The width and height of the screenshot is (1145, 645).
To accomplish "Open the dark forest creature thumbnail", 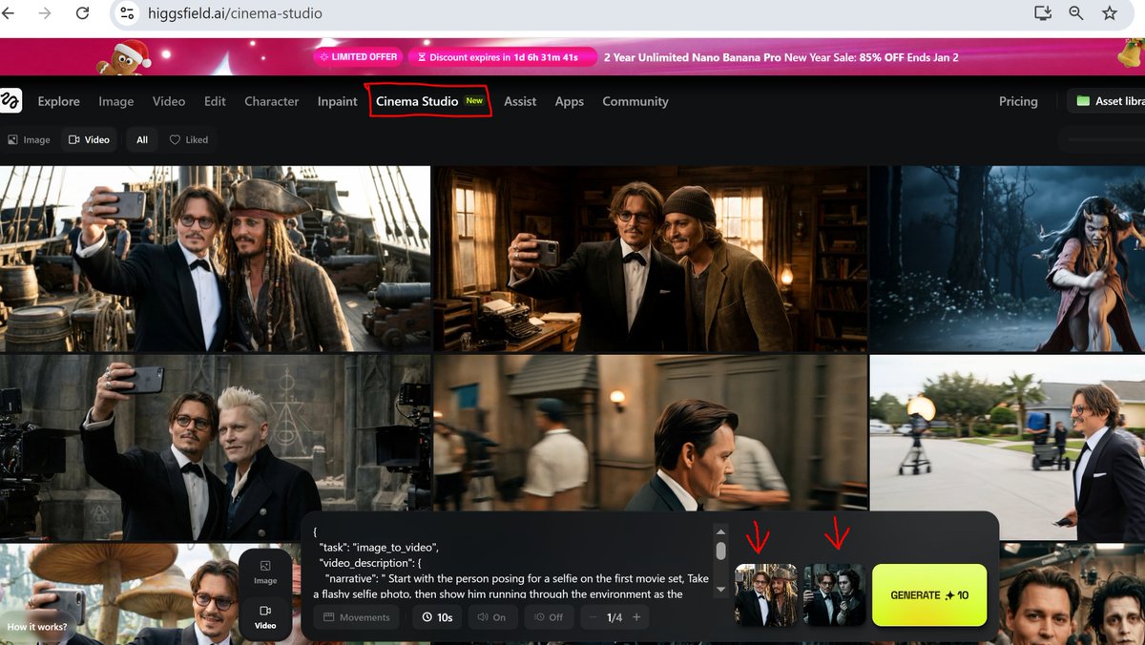I will pyautogui.click(x=1008, y=259).
